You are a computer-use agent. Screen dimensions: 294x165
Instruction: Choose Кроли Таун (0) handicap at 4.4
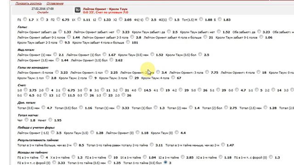pyautogui.click(x=176, y=132)
